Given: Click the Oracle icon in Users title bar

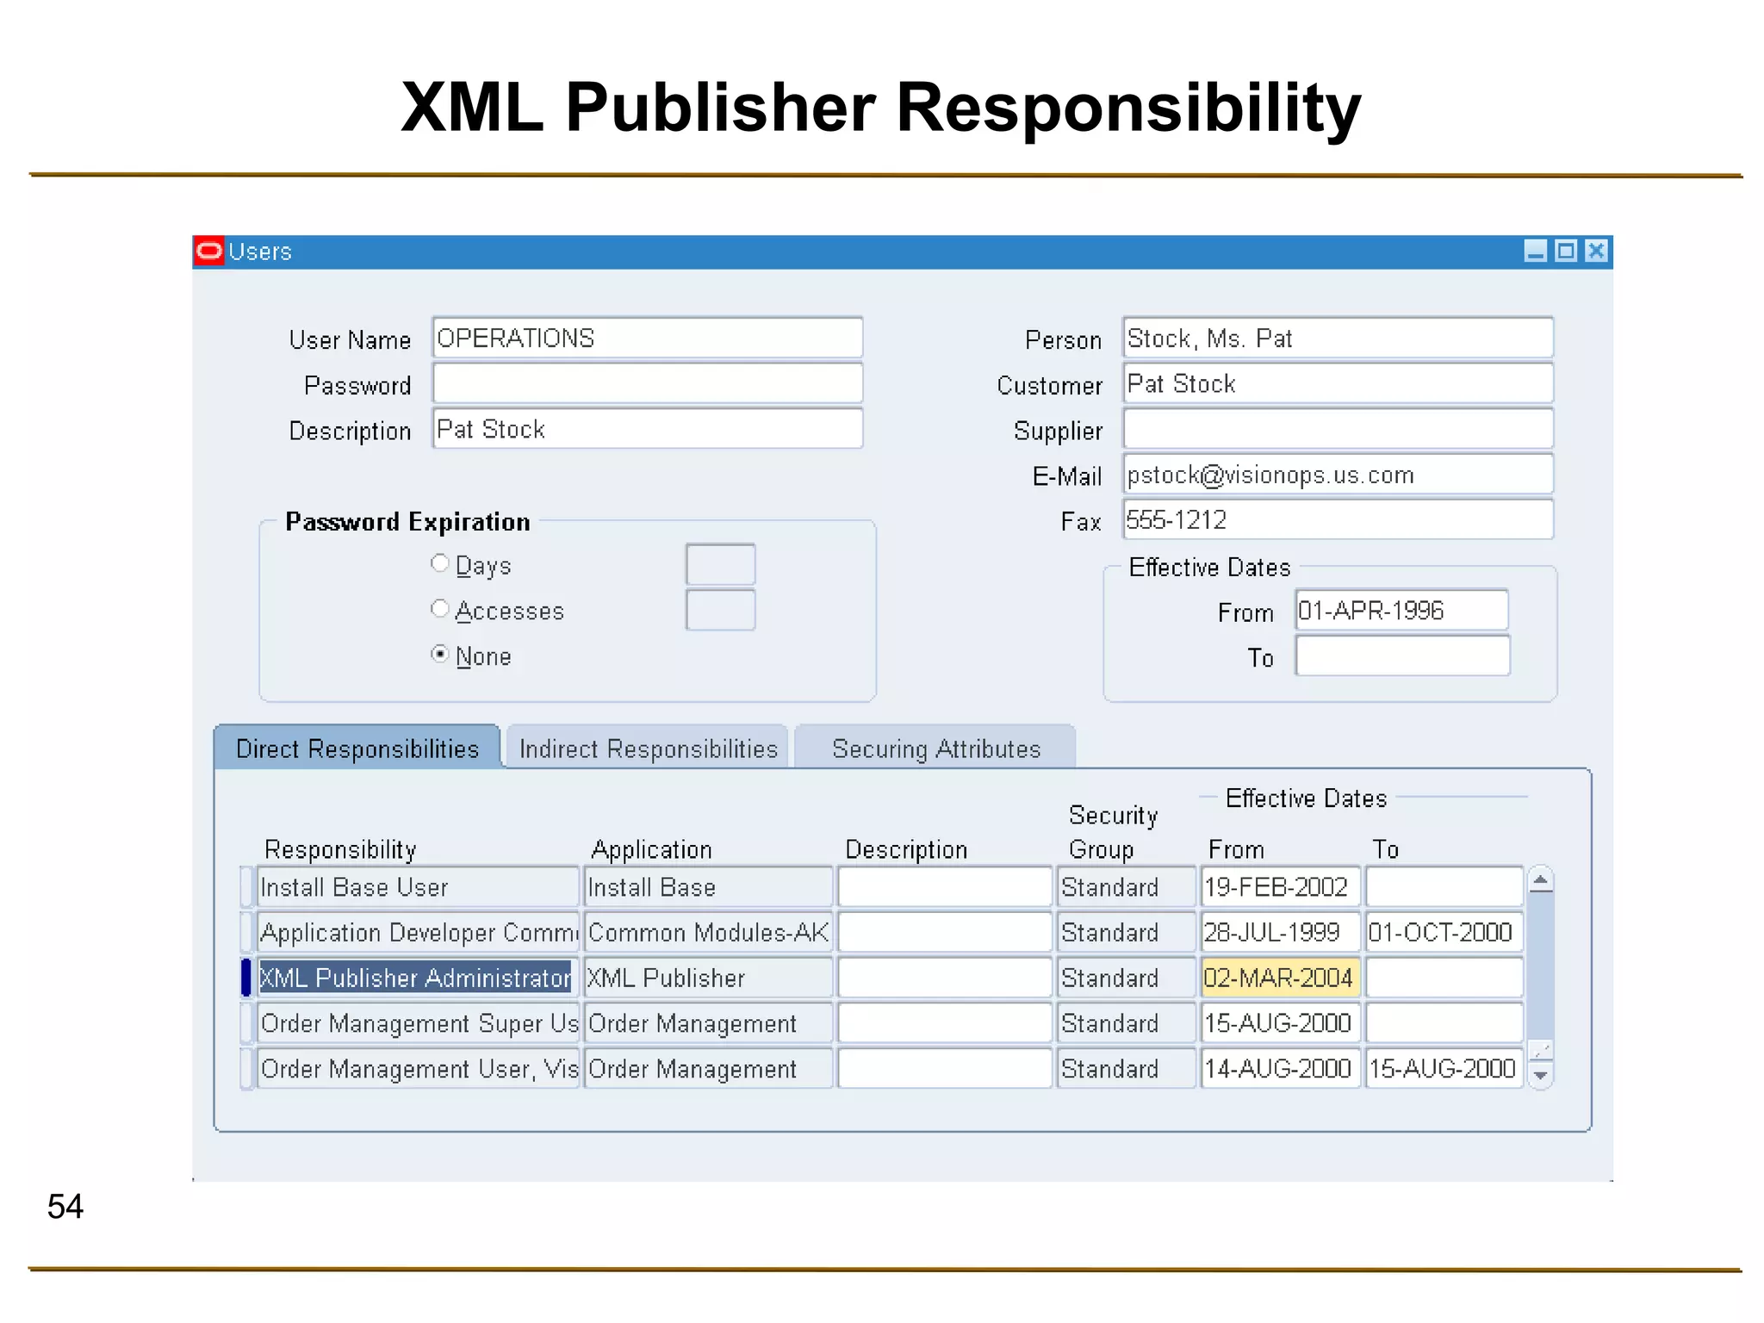Looking at the screenshot, I should pos(208,252).
